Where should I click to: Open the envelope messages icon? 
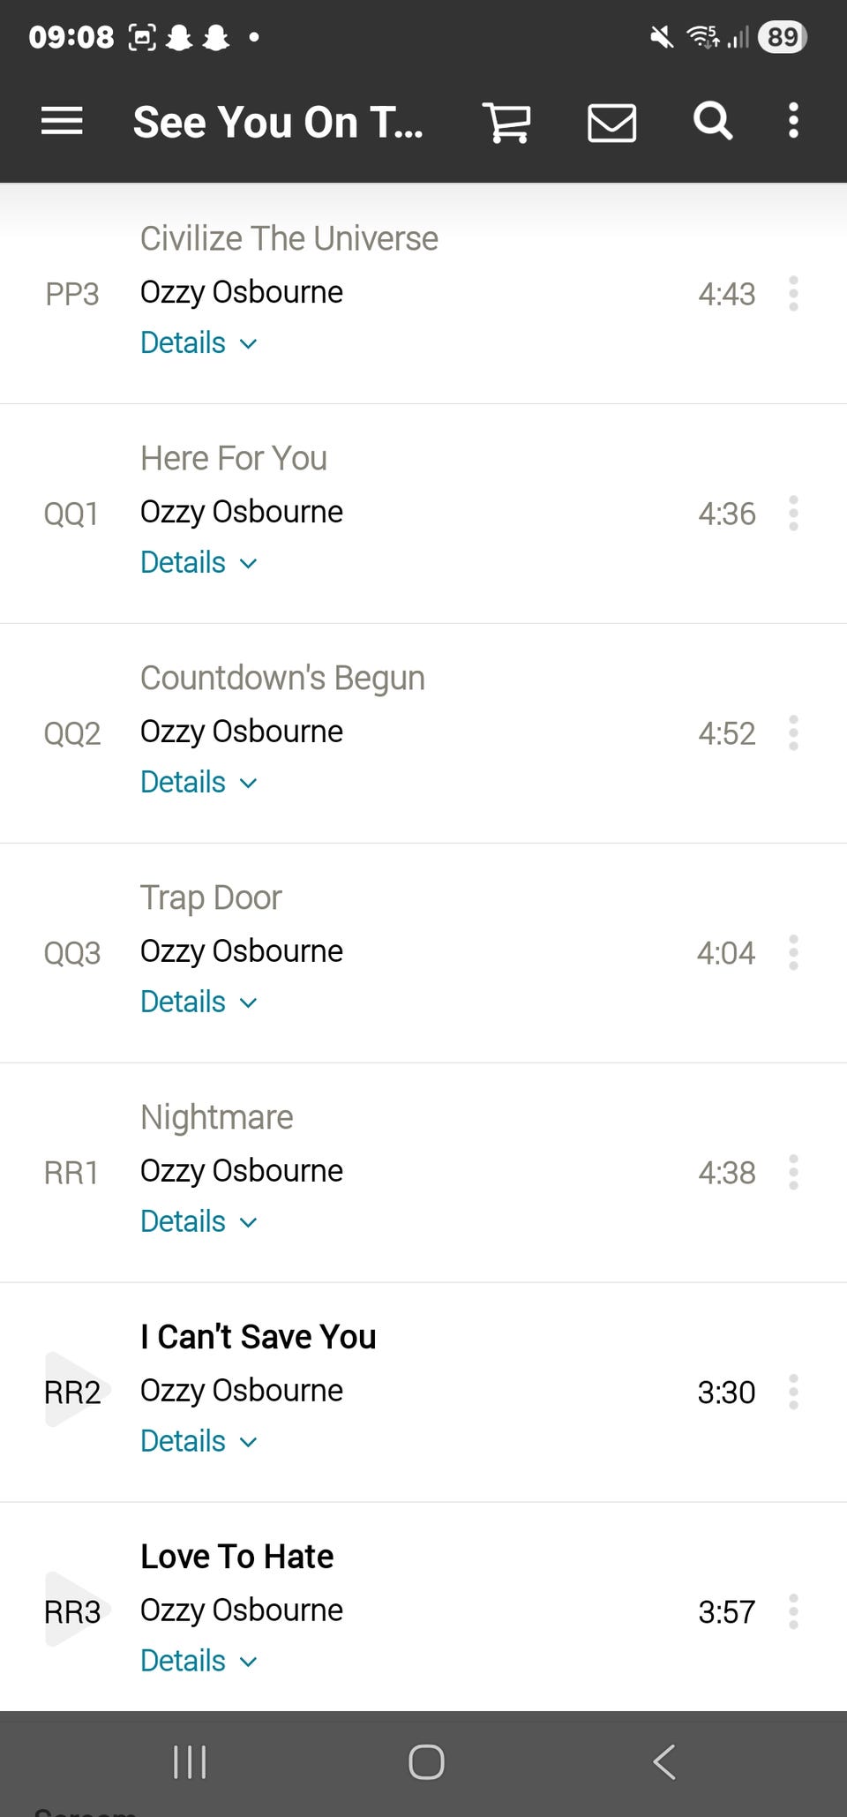click(x=611, y=122)
